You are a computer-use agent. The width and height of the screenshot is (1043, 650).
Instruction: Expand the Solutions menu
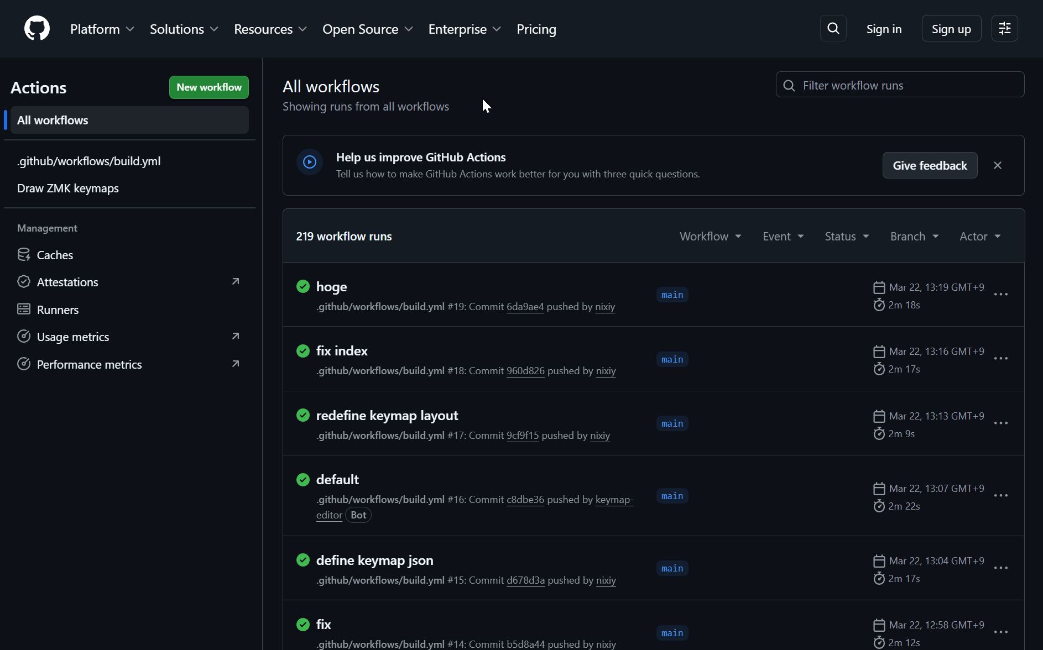pos(184,29)
